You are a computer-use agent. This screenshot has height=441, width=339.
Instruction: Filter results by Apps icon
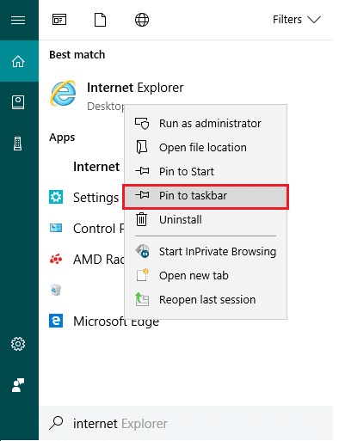(x=59, y=20)
